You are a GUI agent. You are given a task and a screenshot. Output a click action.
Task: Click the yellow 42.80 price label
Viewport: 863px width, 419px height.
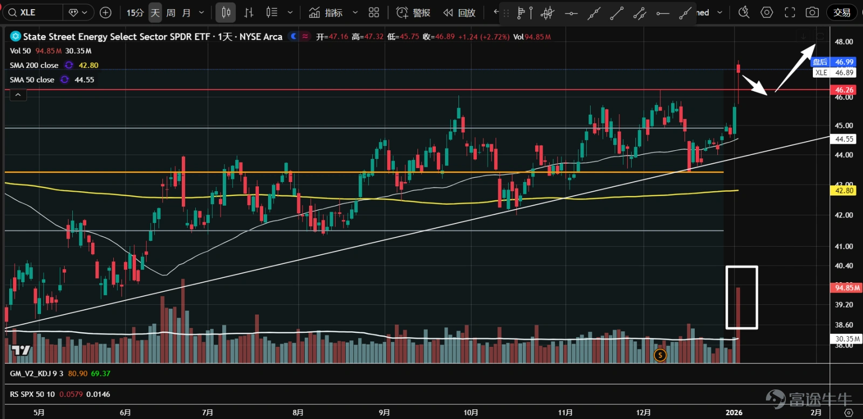tap(844, 191)
